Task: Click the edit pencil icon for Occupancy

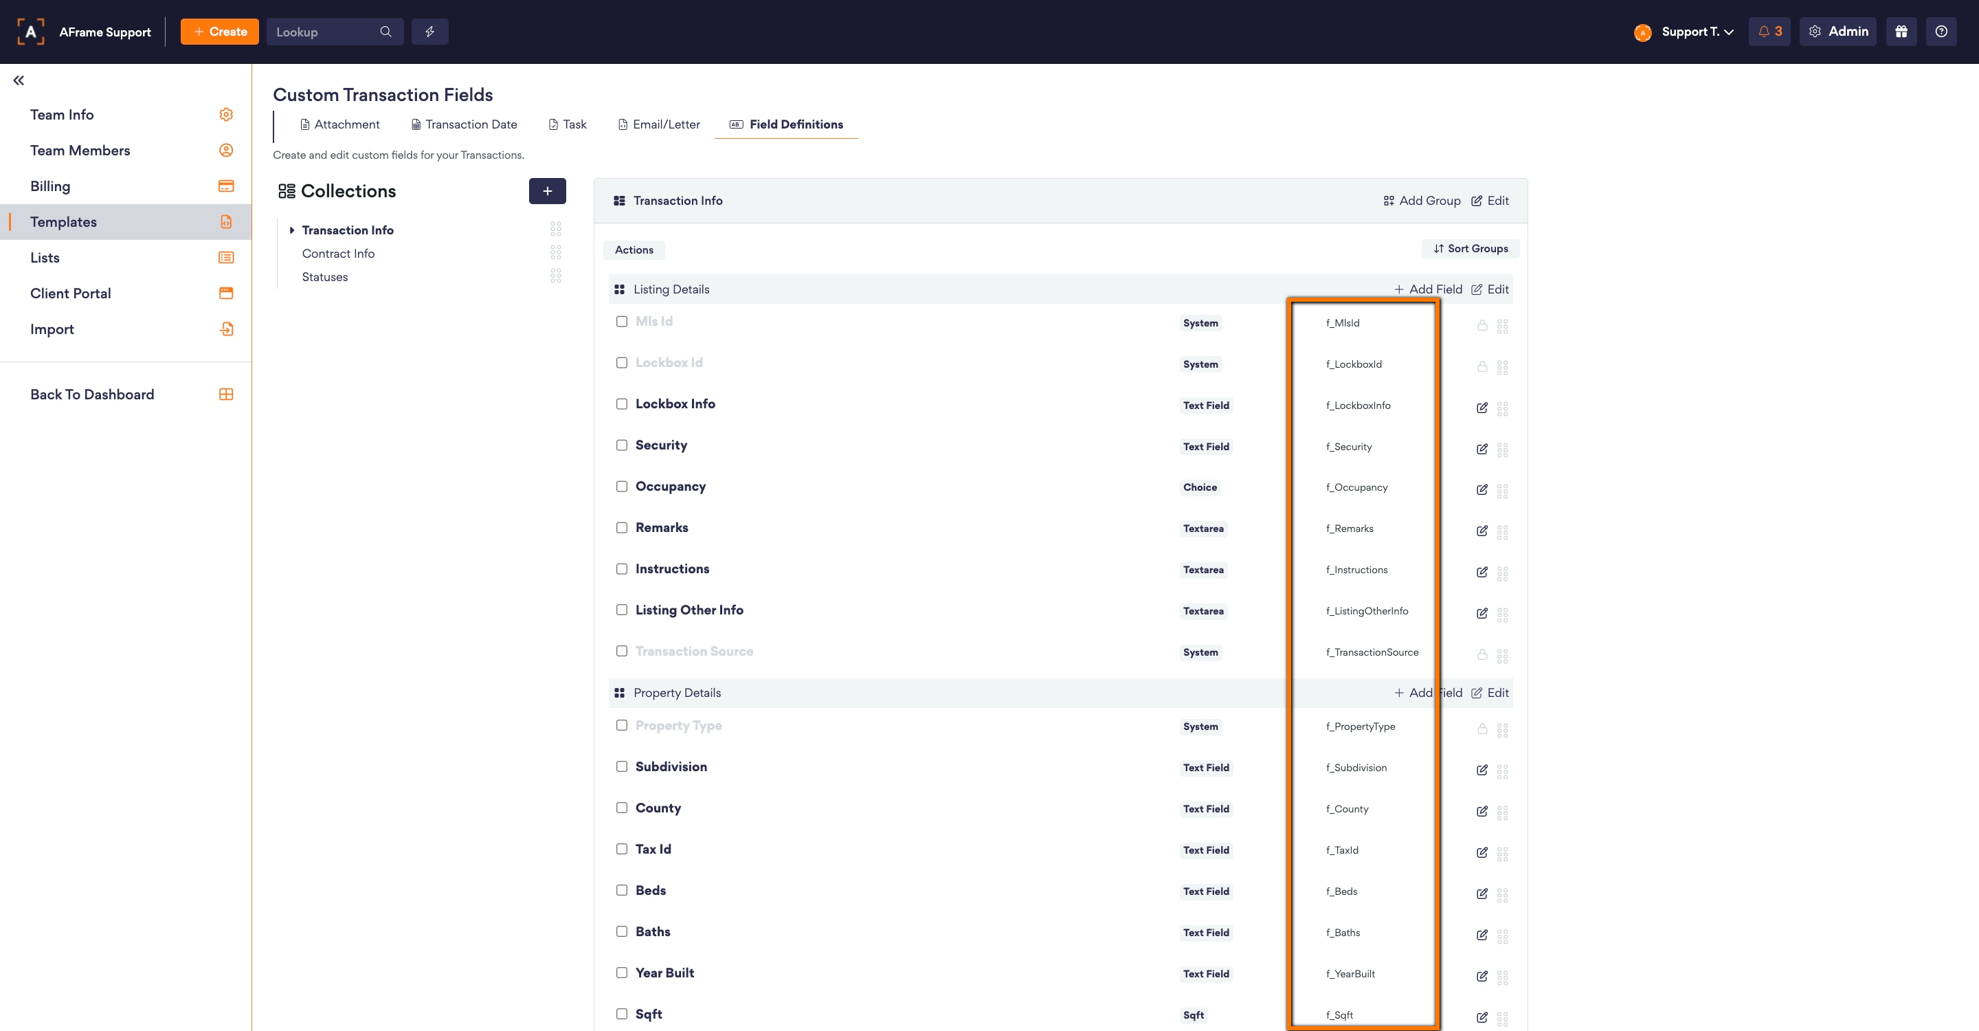Action: click(x=1482, y=490)
